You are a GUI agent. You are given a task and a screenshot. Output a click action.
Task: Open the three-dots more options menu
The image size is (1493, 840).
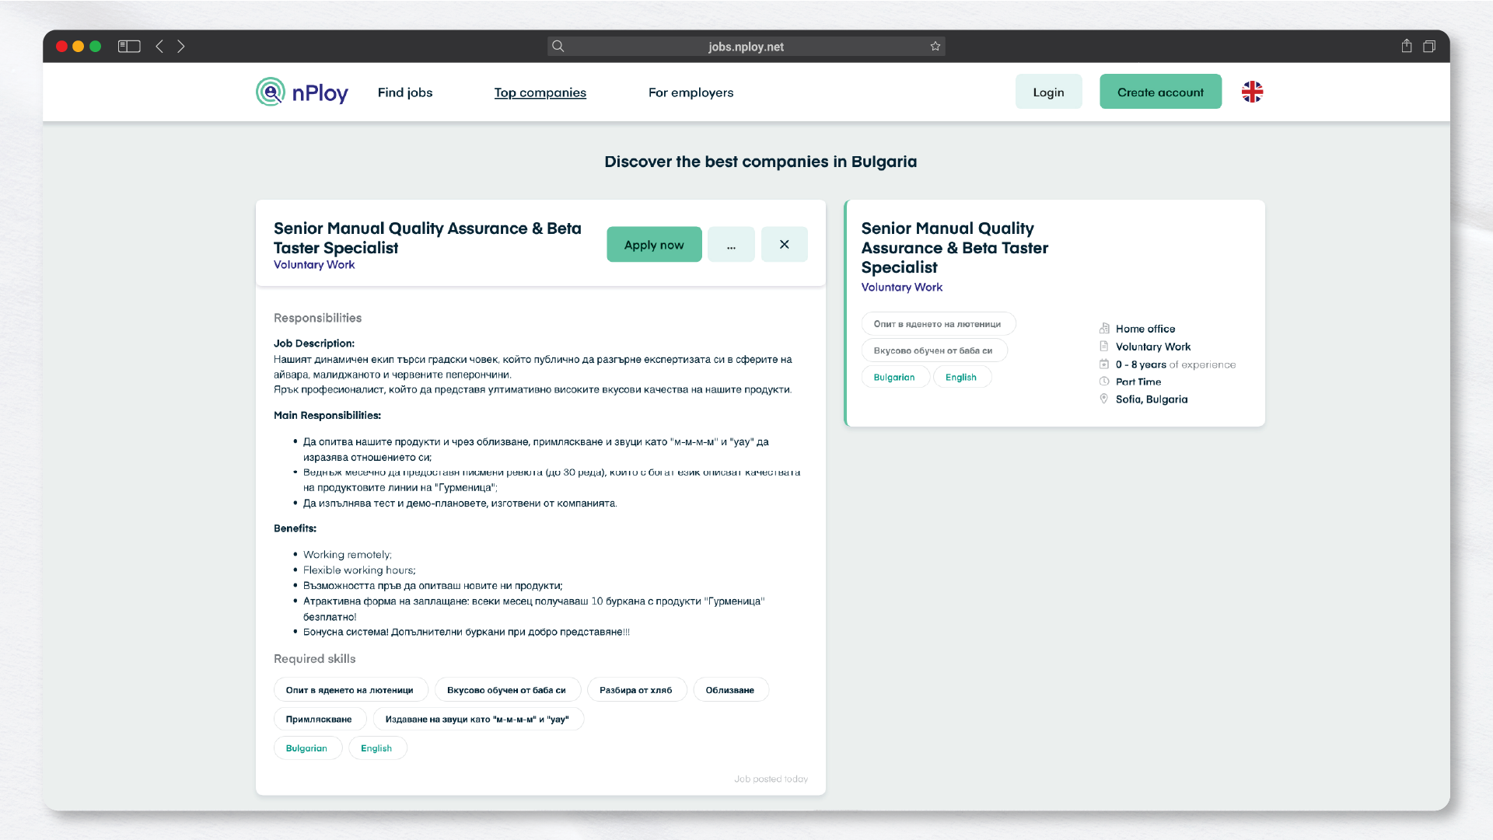point(731,244)
